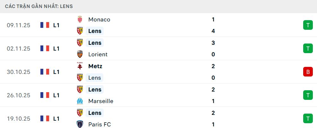Open the Marseille team link
Viewport: 317px width, 128px height.
point(101,101)
